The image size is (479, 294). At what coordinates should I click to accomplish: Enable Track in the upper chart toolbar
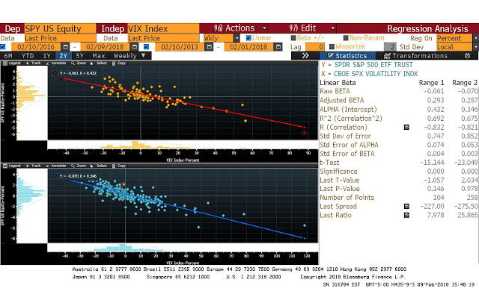coord(33,63)
